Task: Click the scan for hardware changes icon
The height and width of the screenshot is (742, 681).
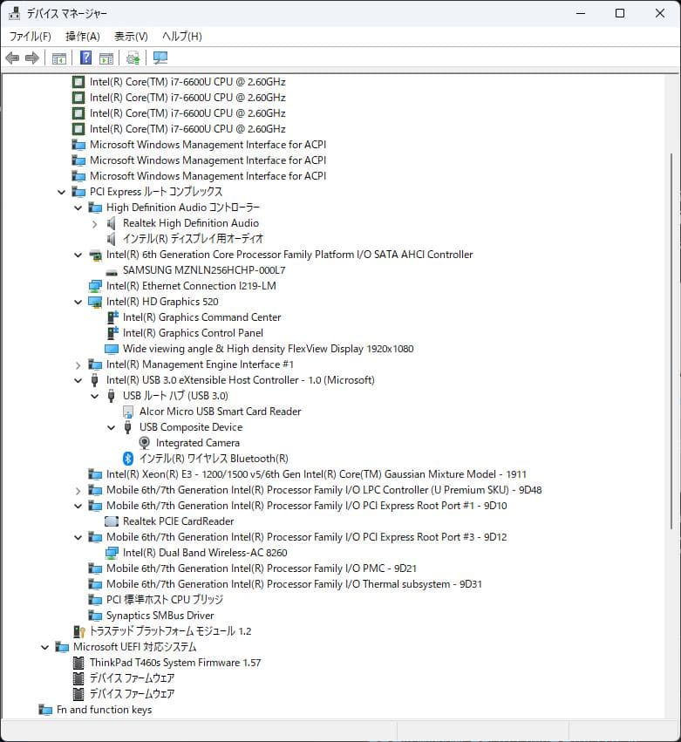Action: coord(160,58)
